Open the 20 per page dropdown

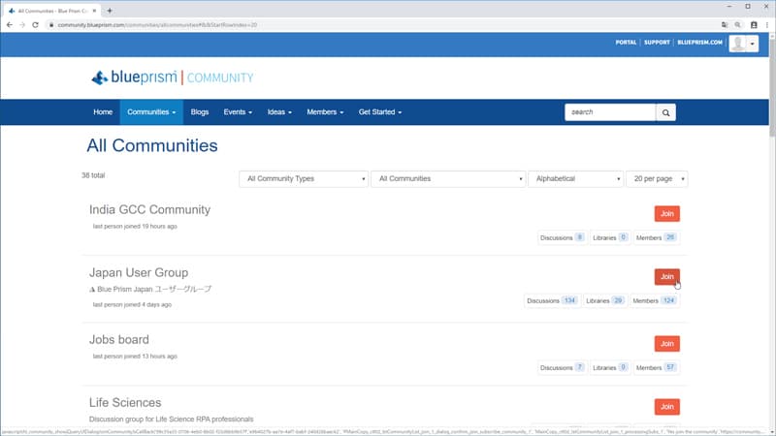tap(657, 179)
